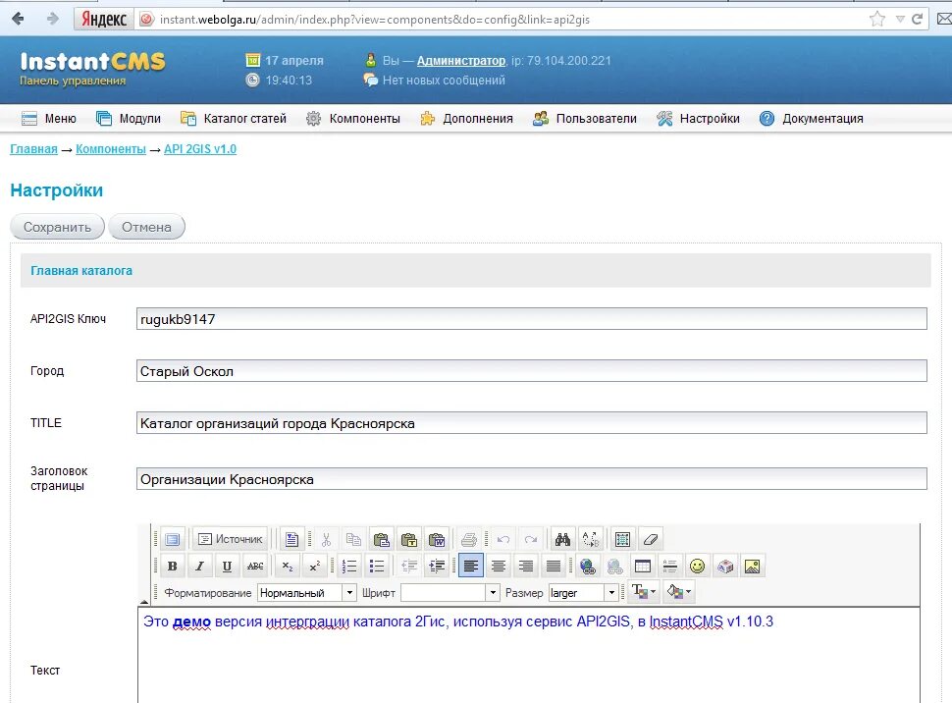Insert a hyperlink with globe-chain icon

[587, 567]
